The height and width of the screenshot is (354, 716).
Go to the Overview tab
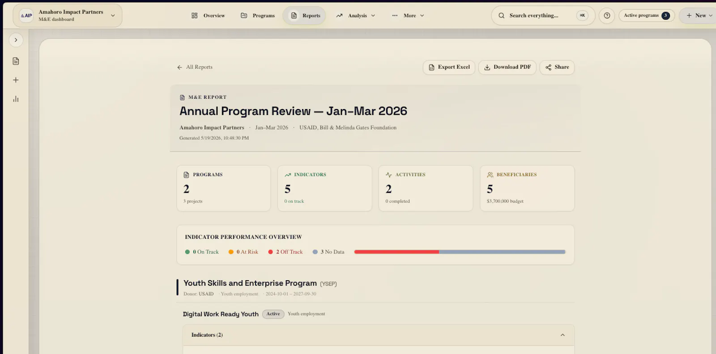click(208, 16)
